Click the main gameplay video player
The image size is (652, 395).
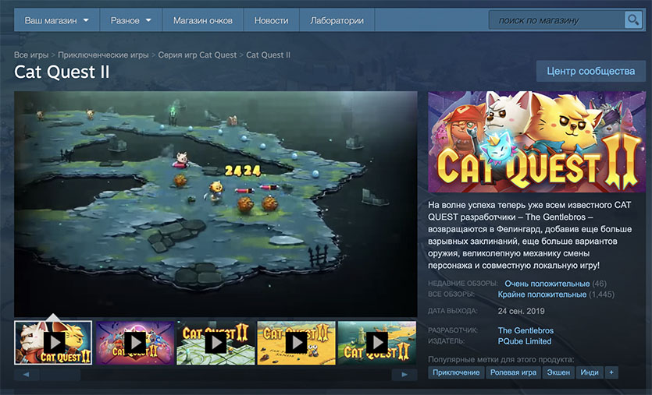pos(216,203)
